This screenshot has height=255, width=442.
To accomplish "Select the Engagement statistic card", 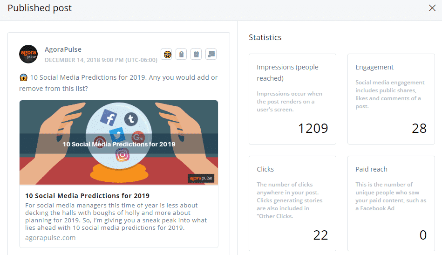I will click(x=391, y=99).
